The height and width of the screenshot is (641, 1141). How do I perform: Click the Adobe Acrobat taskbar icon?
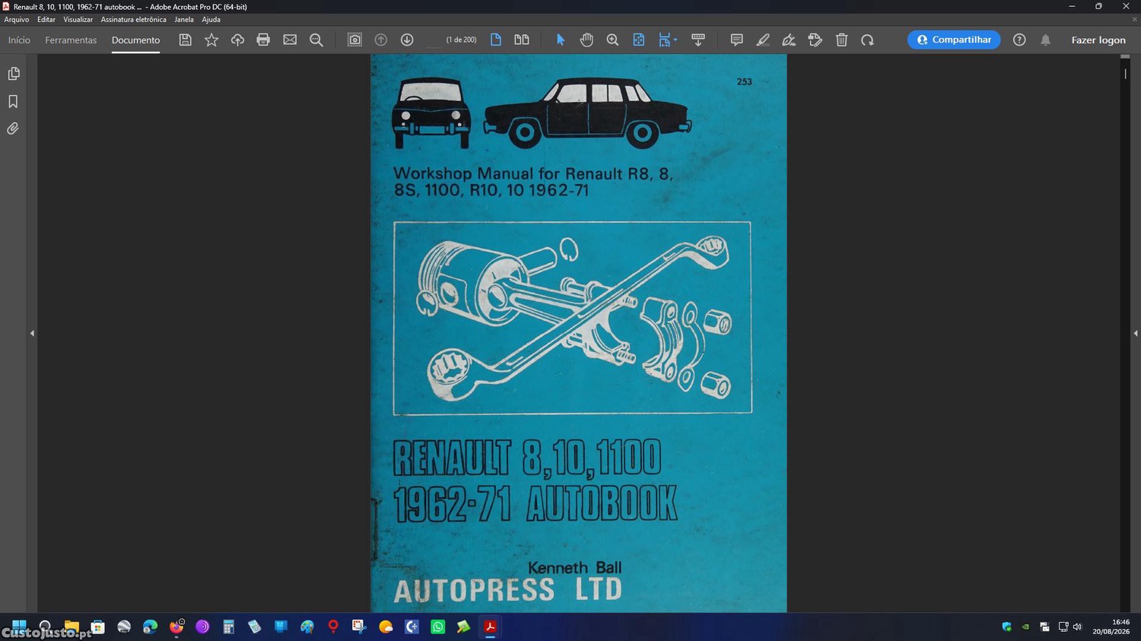(x=490, y=627)
